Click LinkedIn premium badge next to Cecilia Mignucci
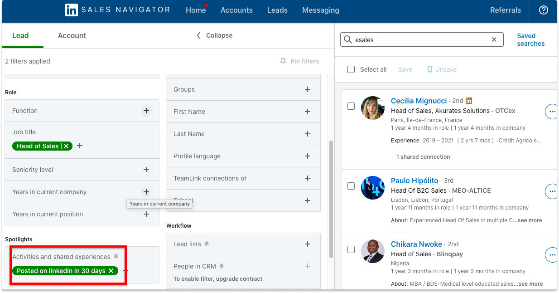Image resolution: width=559 pixels, height=293 pixels. (469, 101)
